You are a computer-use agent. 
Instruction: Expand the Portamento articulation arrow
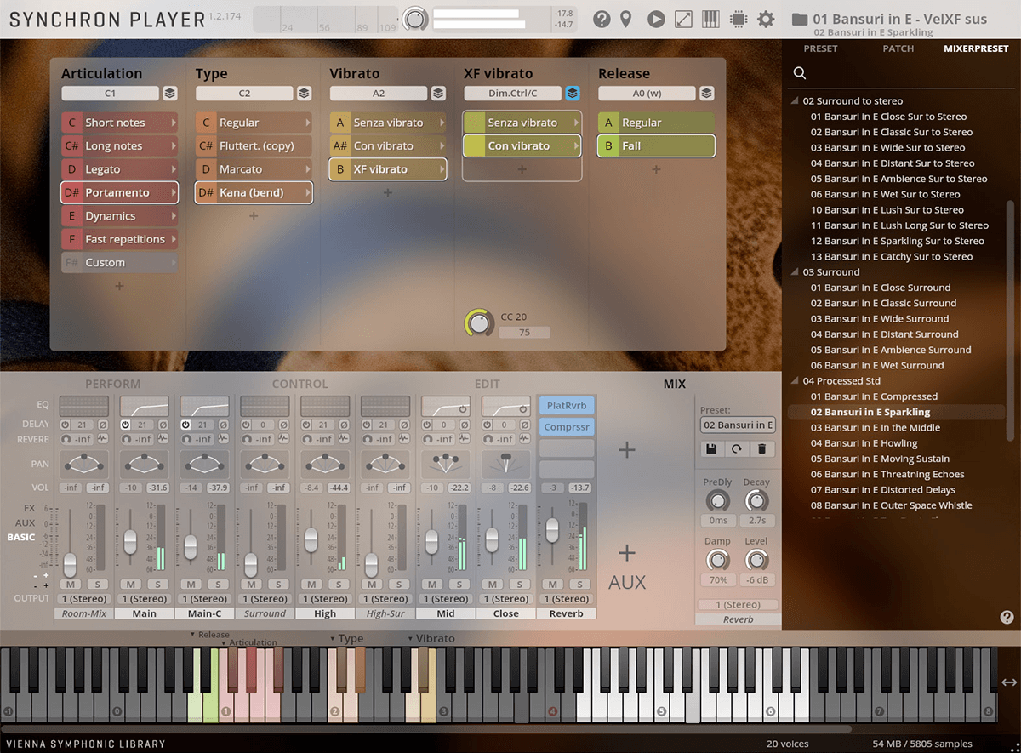point(174,193)
